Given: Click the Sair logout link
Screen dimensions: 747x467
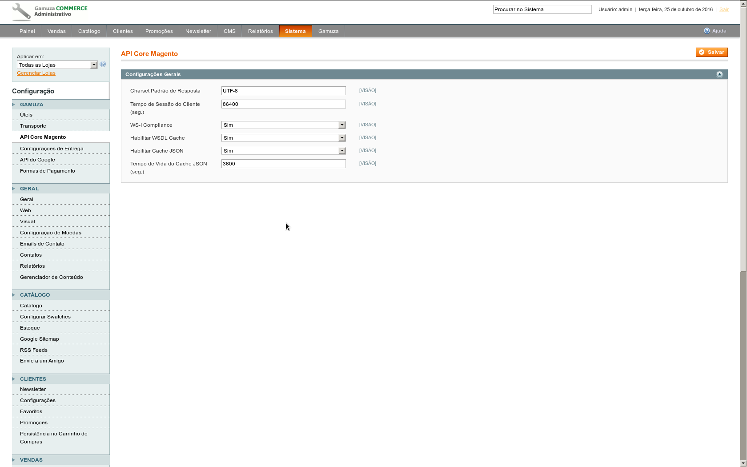Looking at the screenshot, I should click(724, 9).
